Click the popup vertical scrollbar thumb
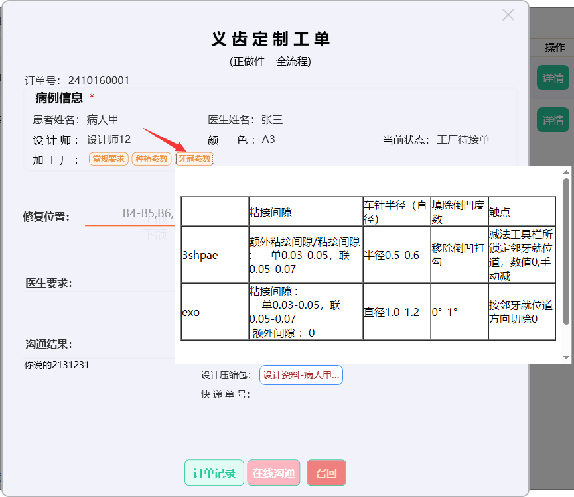The width and height of the screenshot is (574, 497). pos(566,252)
